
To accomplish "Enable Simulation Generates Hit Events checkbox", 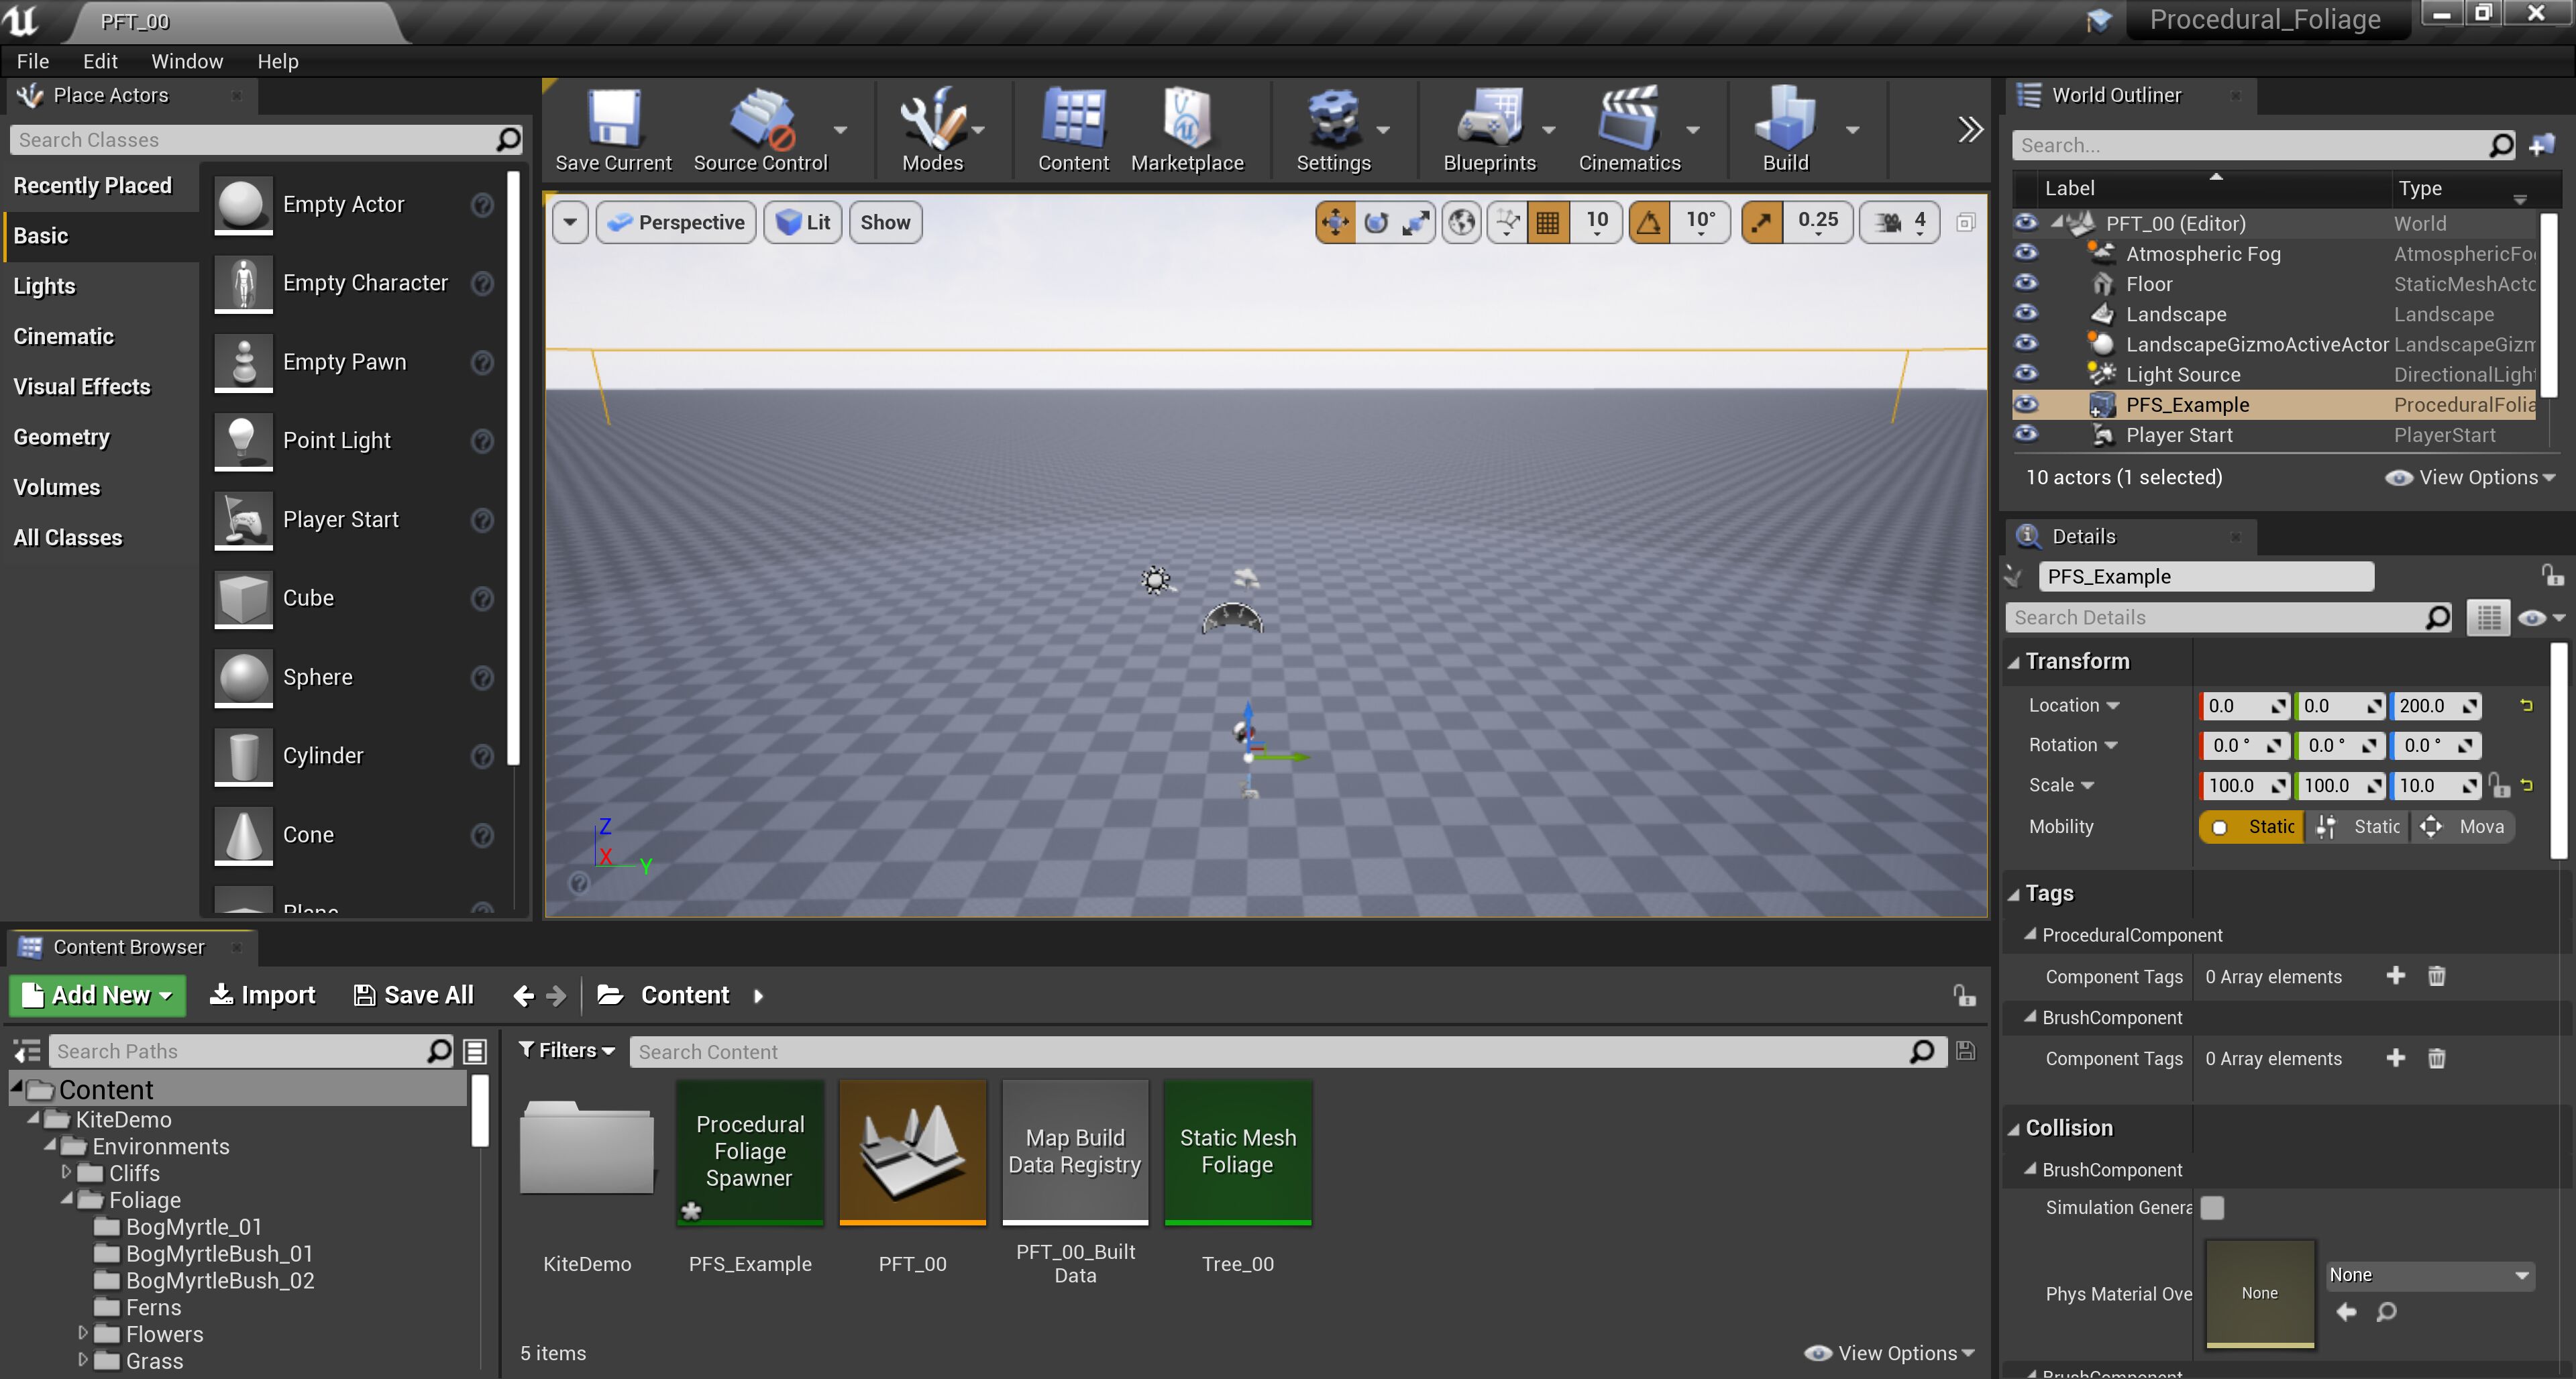I will 2213,1207.
